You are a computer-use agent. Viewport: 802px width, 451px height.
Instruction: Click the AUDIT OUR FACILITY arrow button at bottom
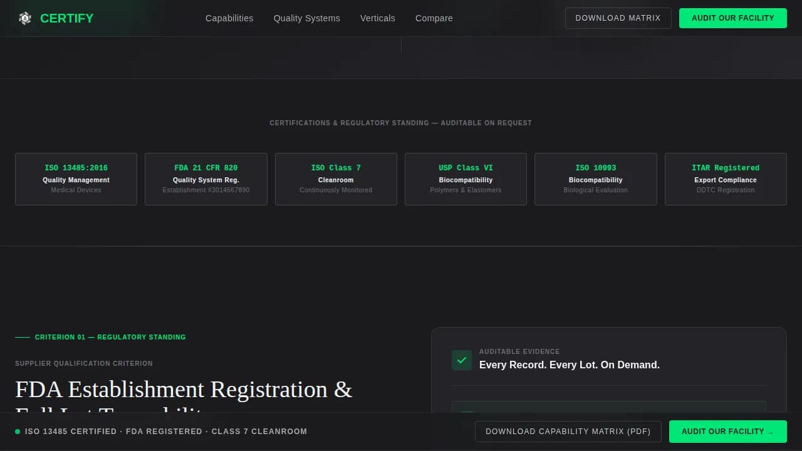(727, 432)
